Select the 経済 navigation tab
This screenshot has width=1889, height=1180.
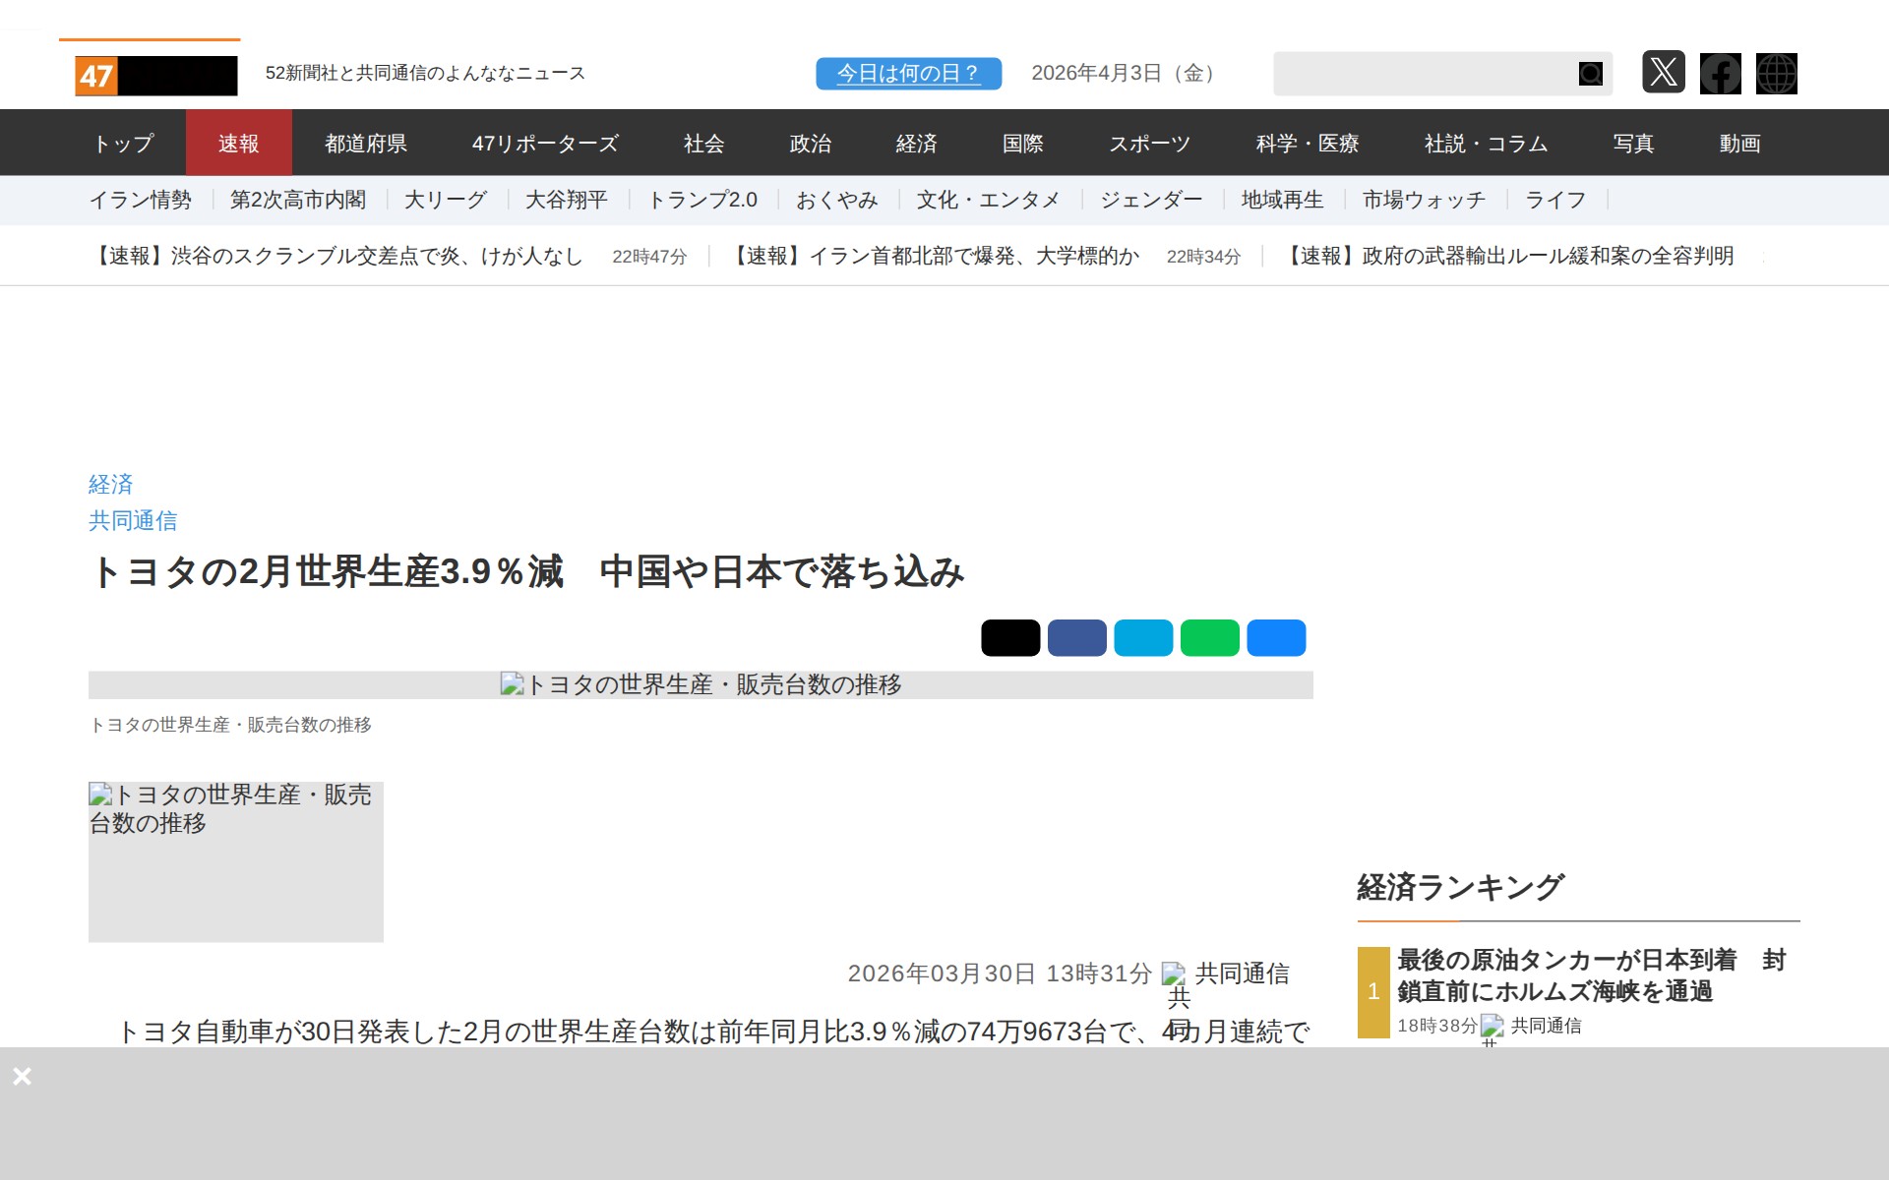pyautogui.click(x=916, y=144)
